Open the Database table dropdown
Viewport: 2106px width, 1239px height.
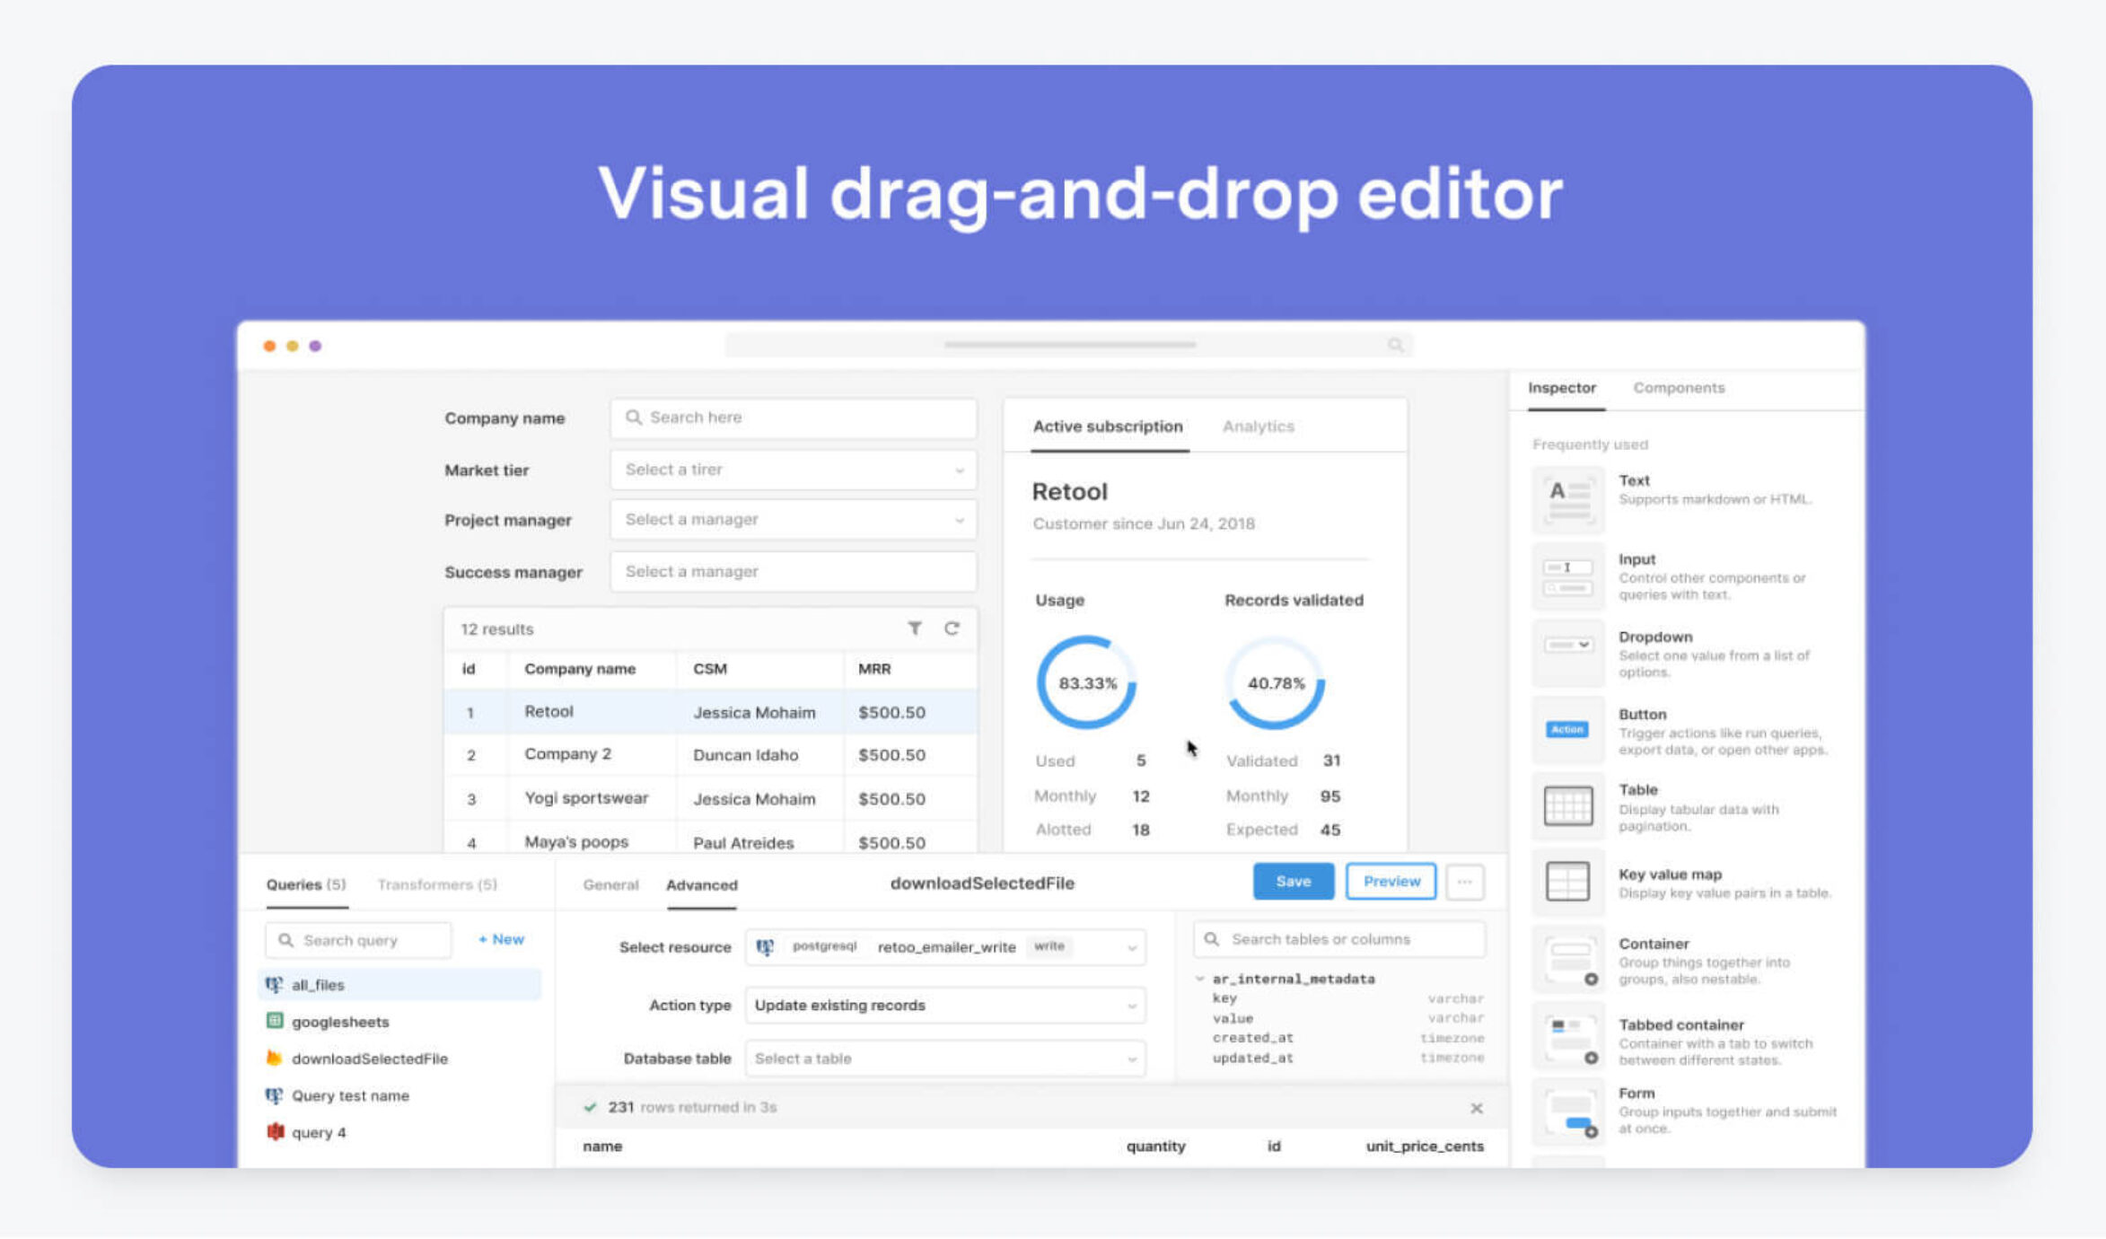(x=944, y=1059)
